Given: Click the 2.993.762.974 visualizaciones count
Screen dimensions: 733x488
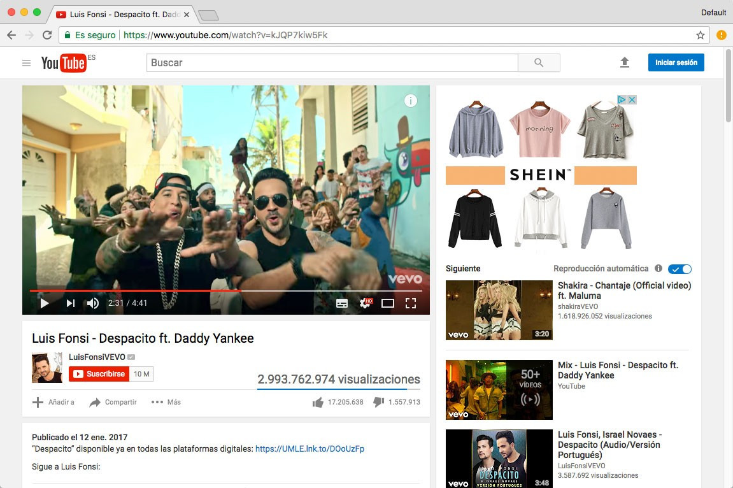Looking at the screenshot, I should 339,379.
